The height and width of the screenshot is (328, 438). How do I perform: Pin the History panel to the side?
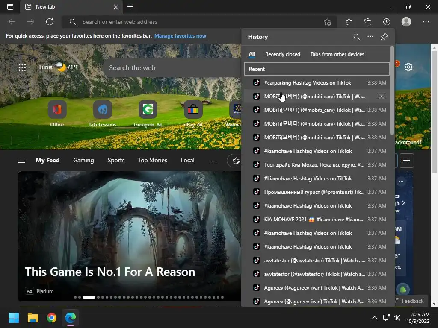(384, 37)
